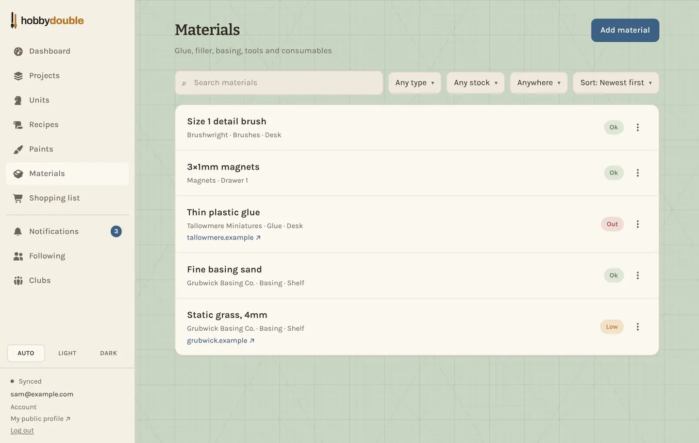Open more options for Static grass, 4mm

click(638, 327)
